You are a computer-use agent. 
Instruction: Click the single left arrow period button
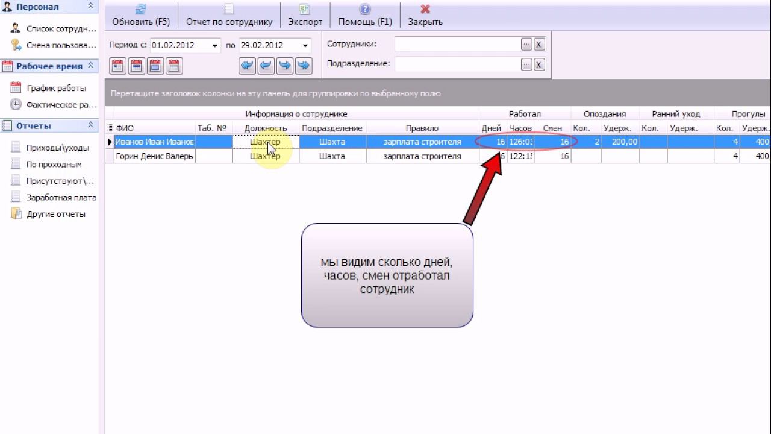click(x=266, y=66)
